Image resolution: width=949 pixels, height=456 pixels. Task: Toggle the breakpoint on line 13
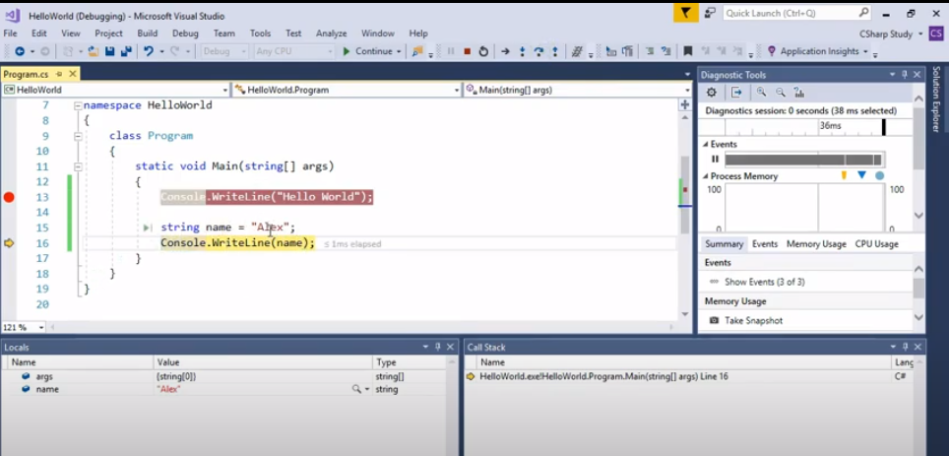tap(9, 197)
